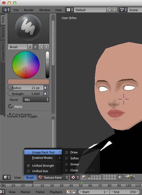Pick a color on the color wheel

click(x=26, y=65)
